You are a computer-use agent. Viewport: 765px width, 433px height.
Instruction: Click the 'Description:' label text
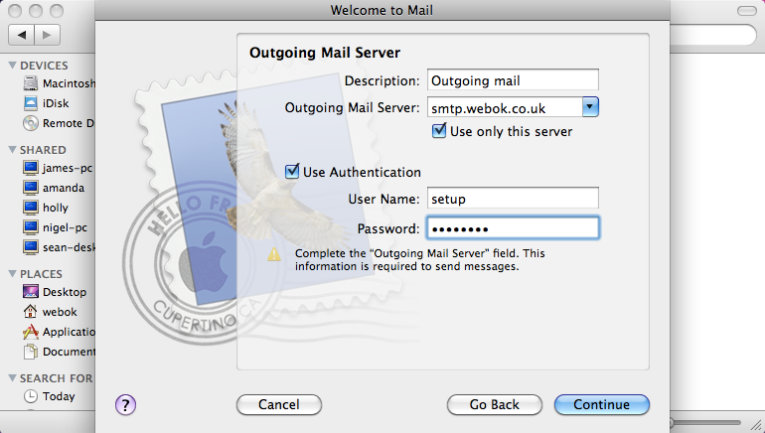tap(382, 81)
